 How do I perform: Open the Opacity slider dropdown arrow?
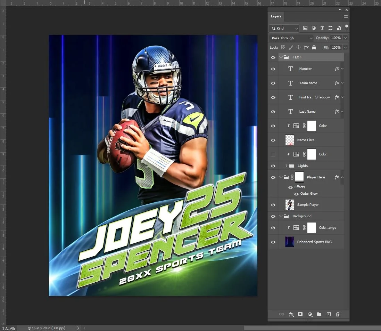tap(345, 38)
